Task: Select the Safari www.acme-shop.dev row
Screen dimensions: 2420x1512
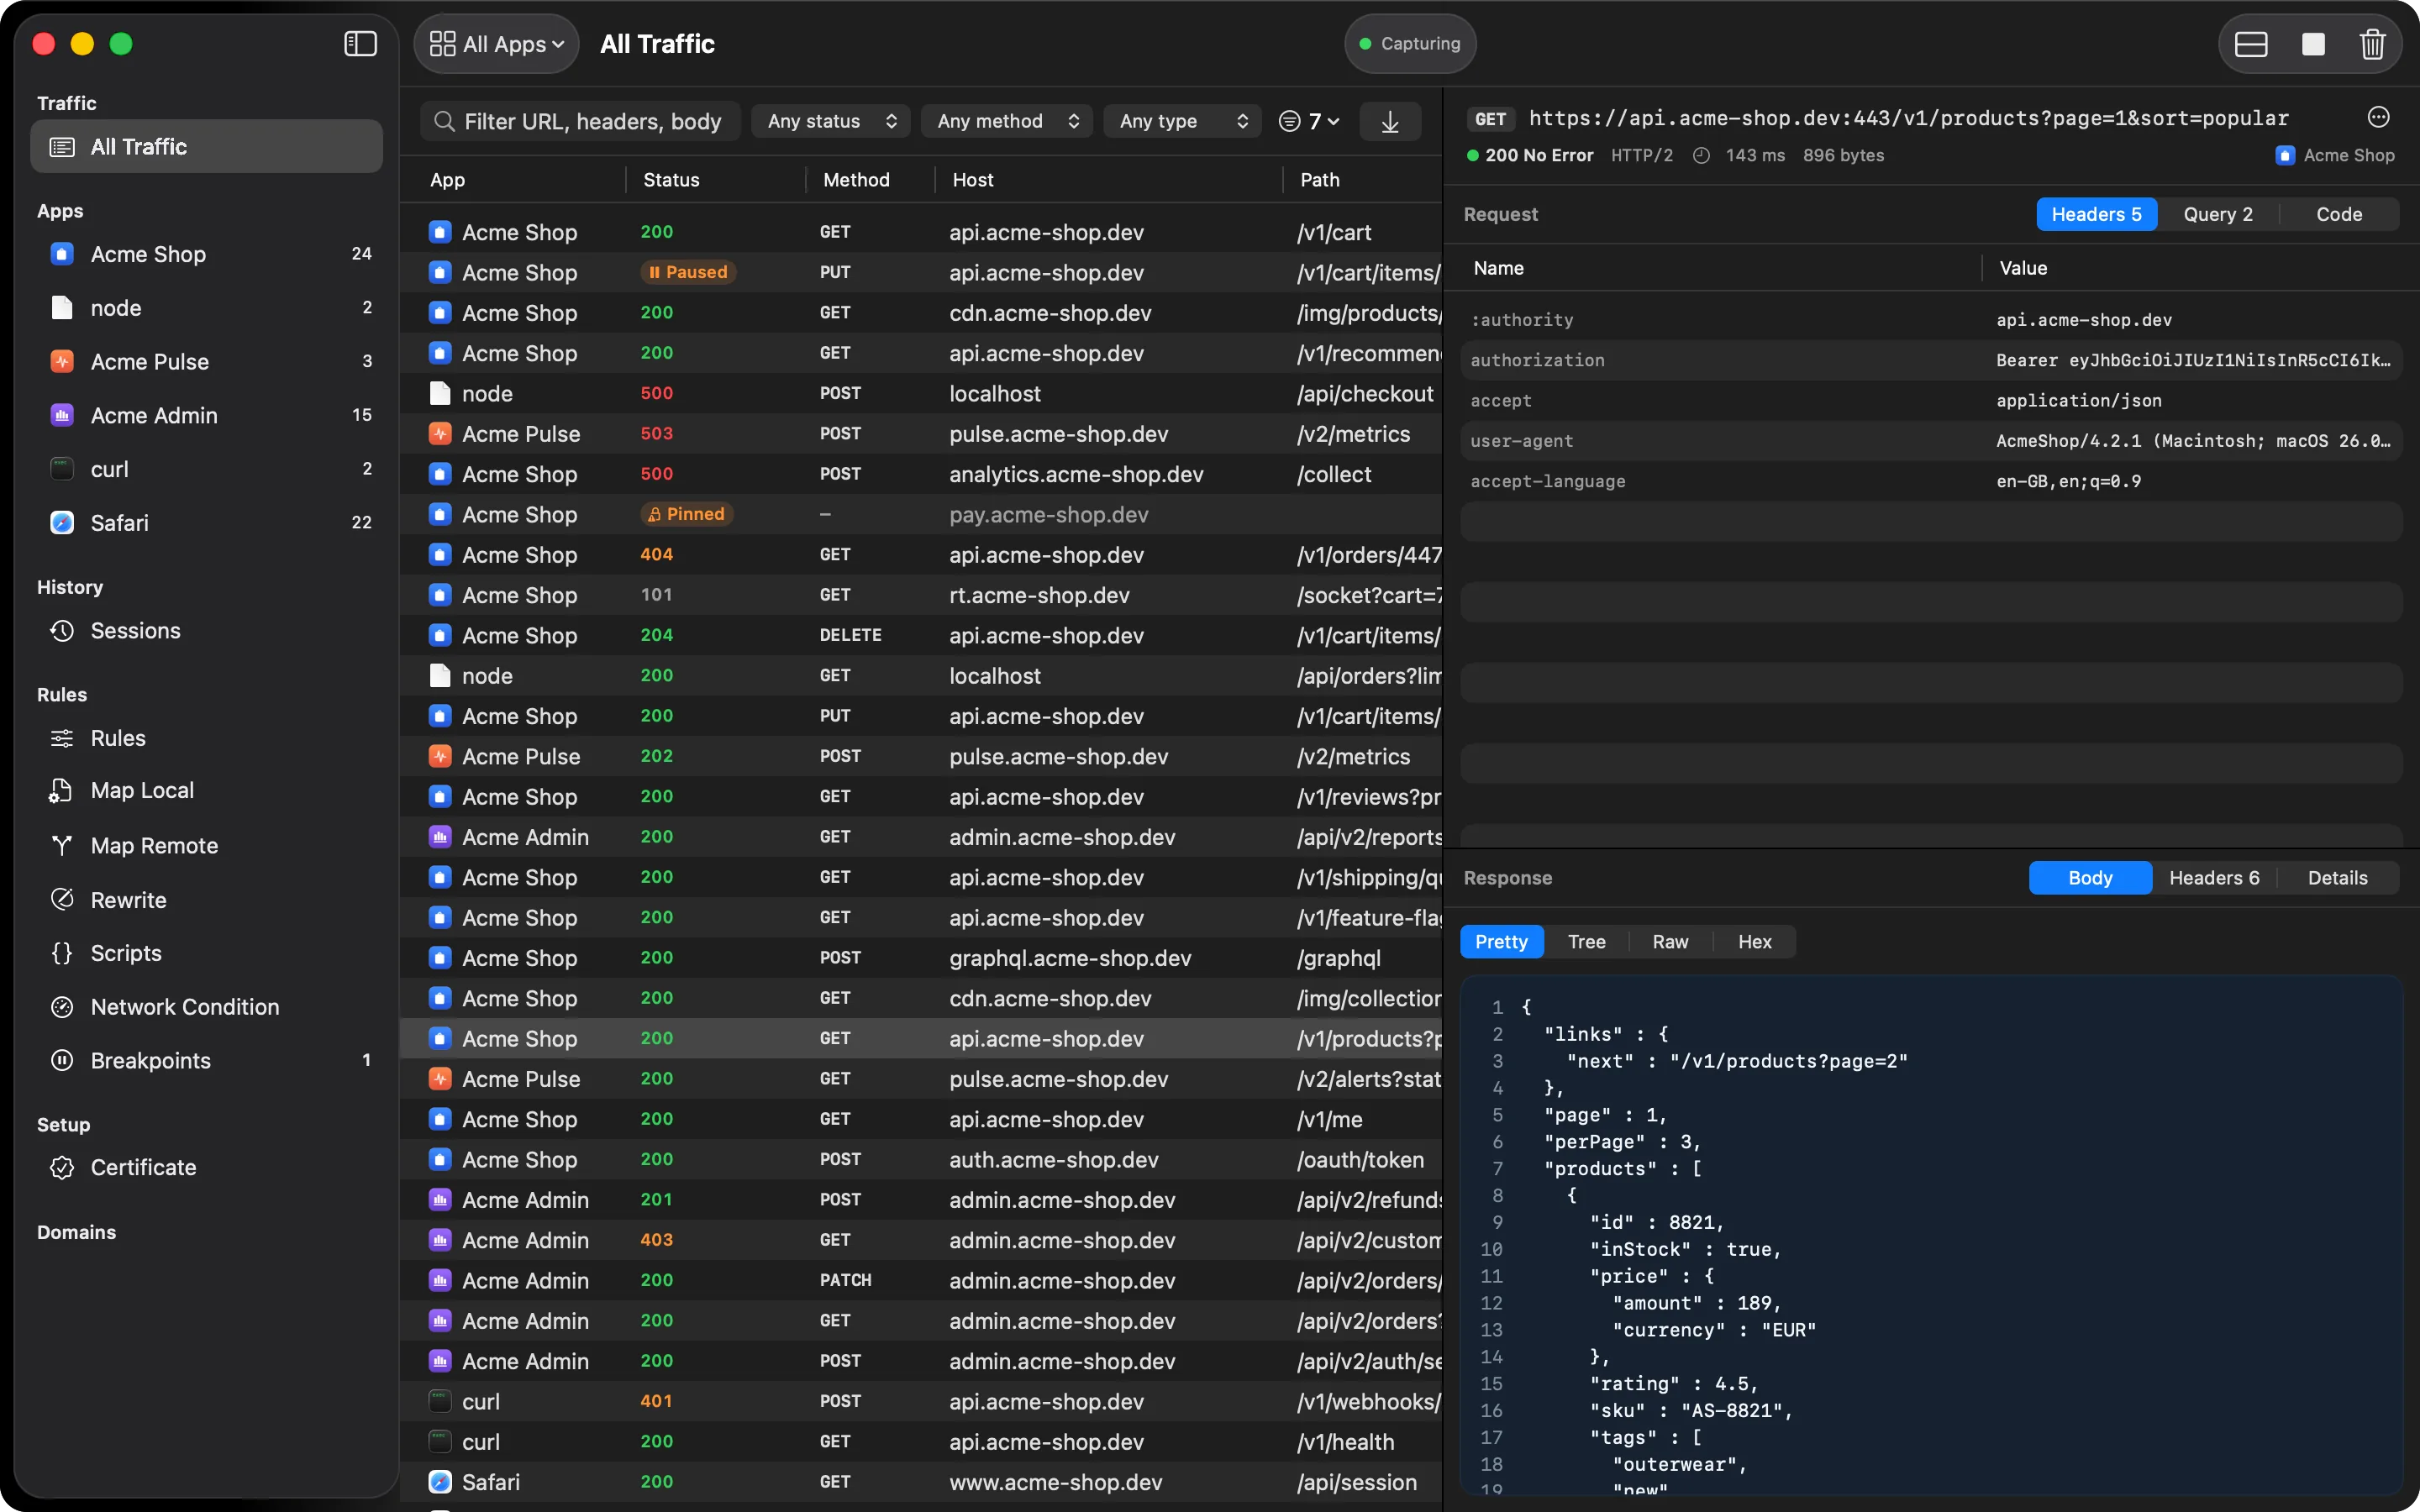Action: [921, 1482]
